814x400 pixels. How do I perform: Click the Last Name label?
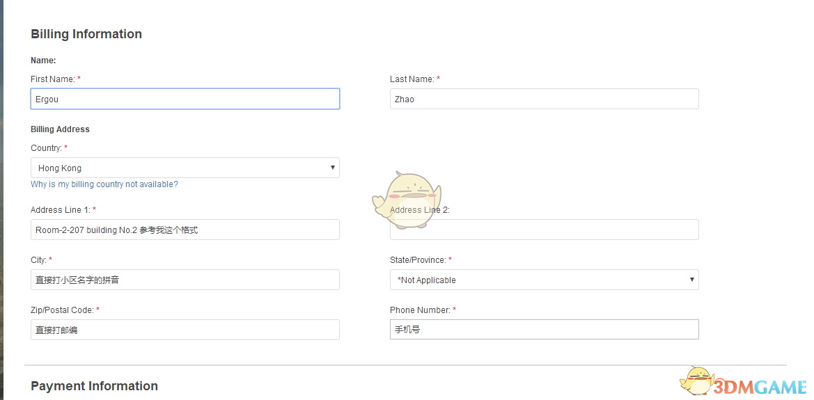pyautogui.click(x=412, y=79)
